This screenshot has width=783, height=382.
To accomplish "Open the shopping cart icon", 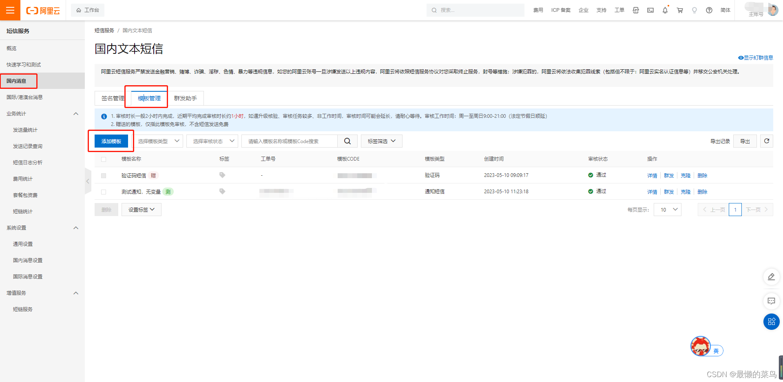I will pyautogui.click(x=680, y=10).
